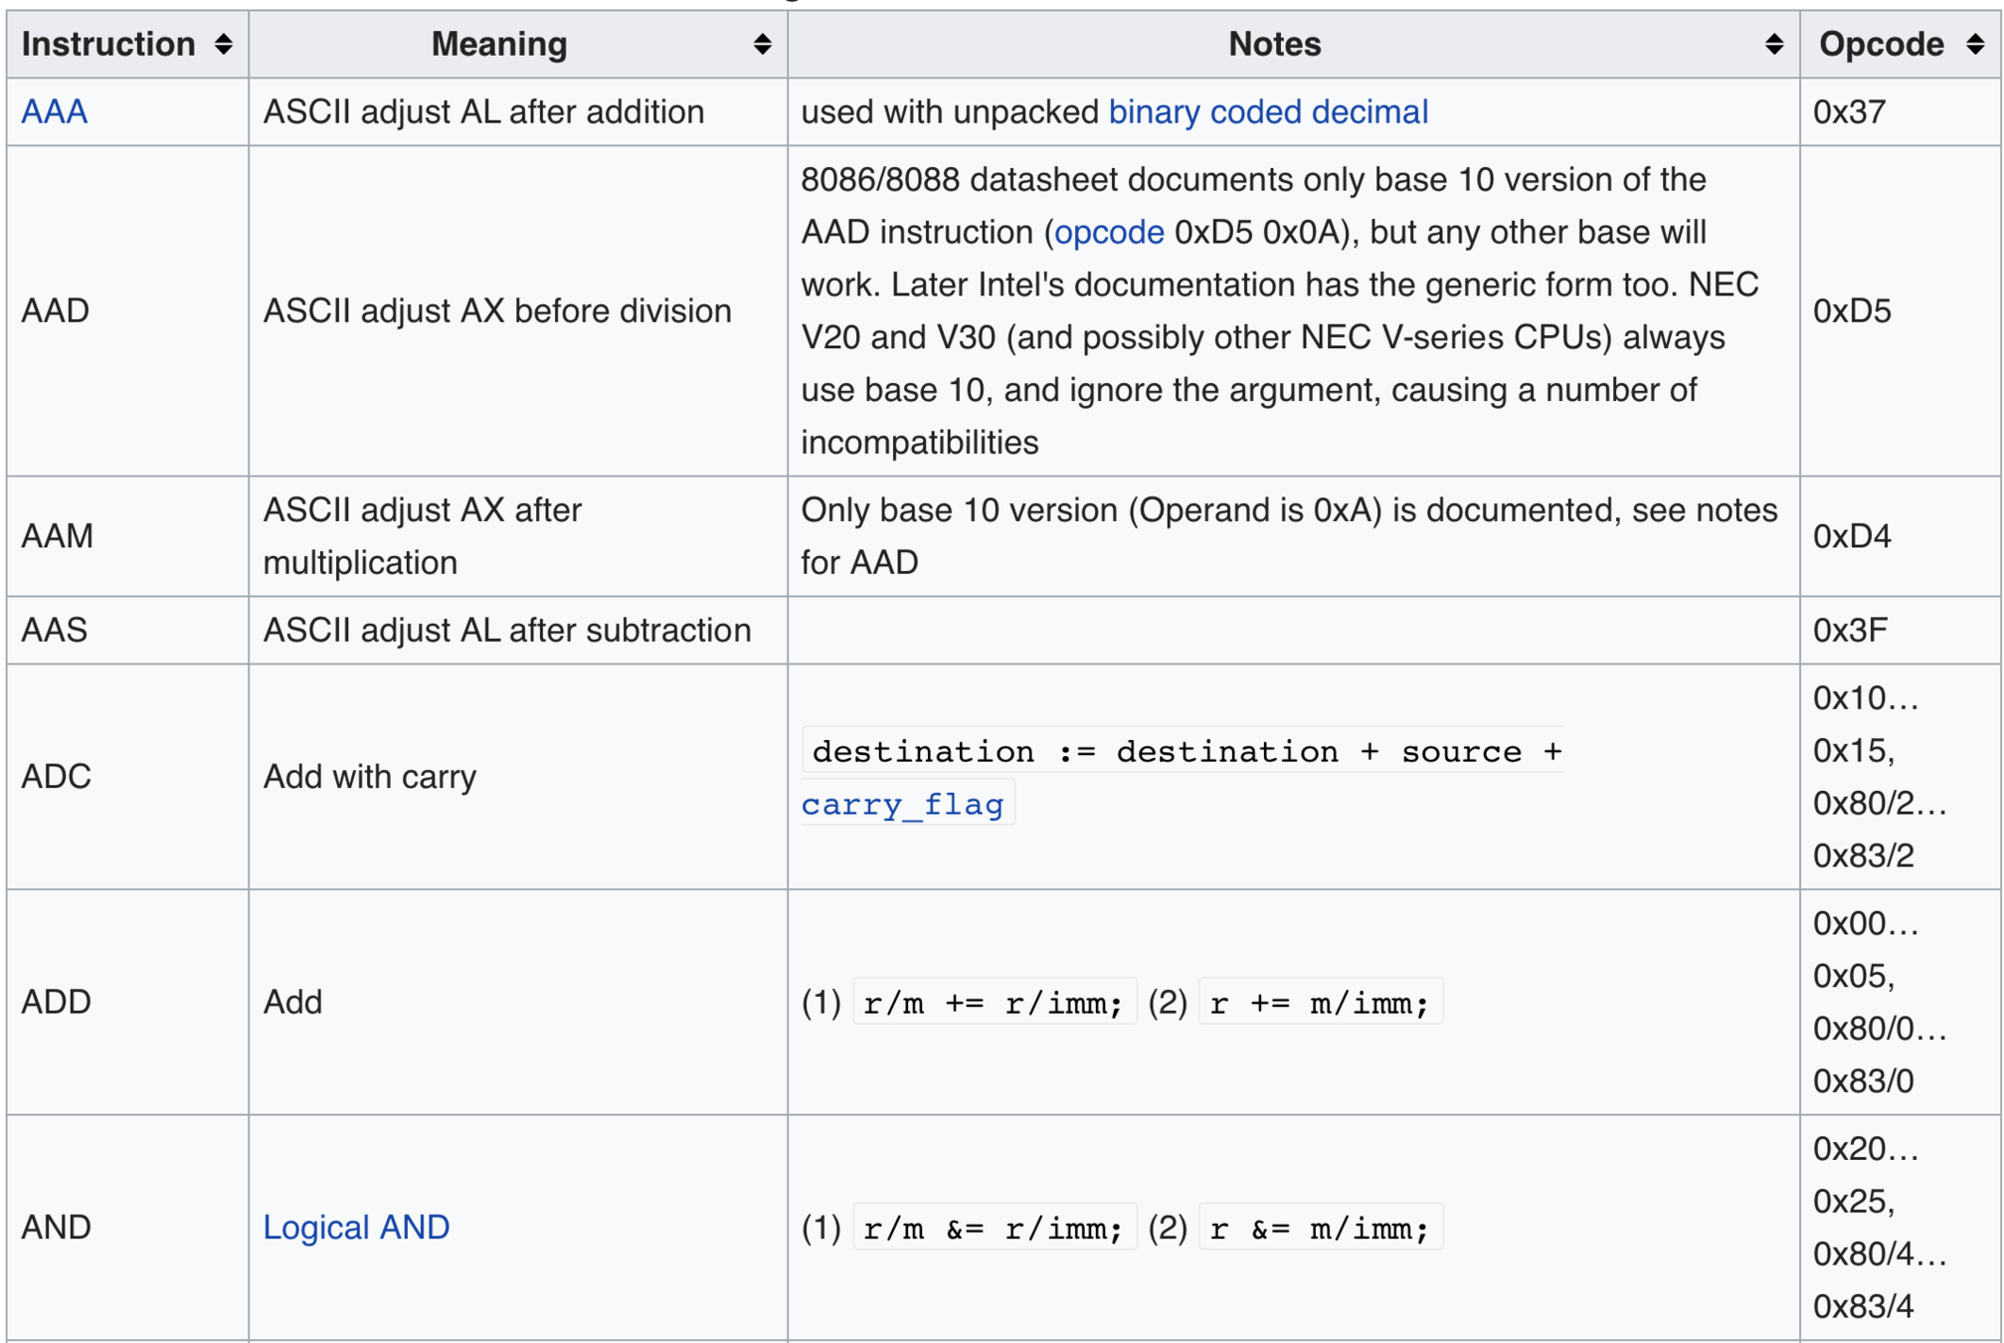
Task: Click the Meaning column header text
Action: click(x=499, y=44)
